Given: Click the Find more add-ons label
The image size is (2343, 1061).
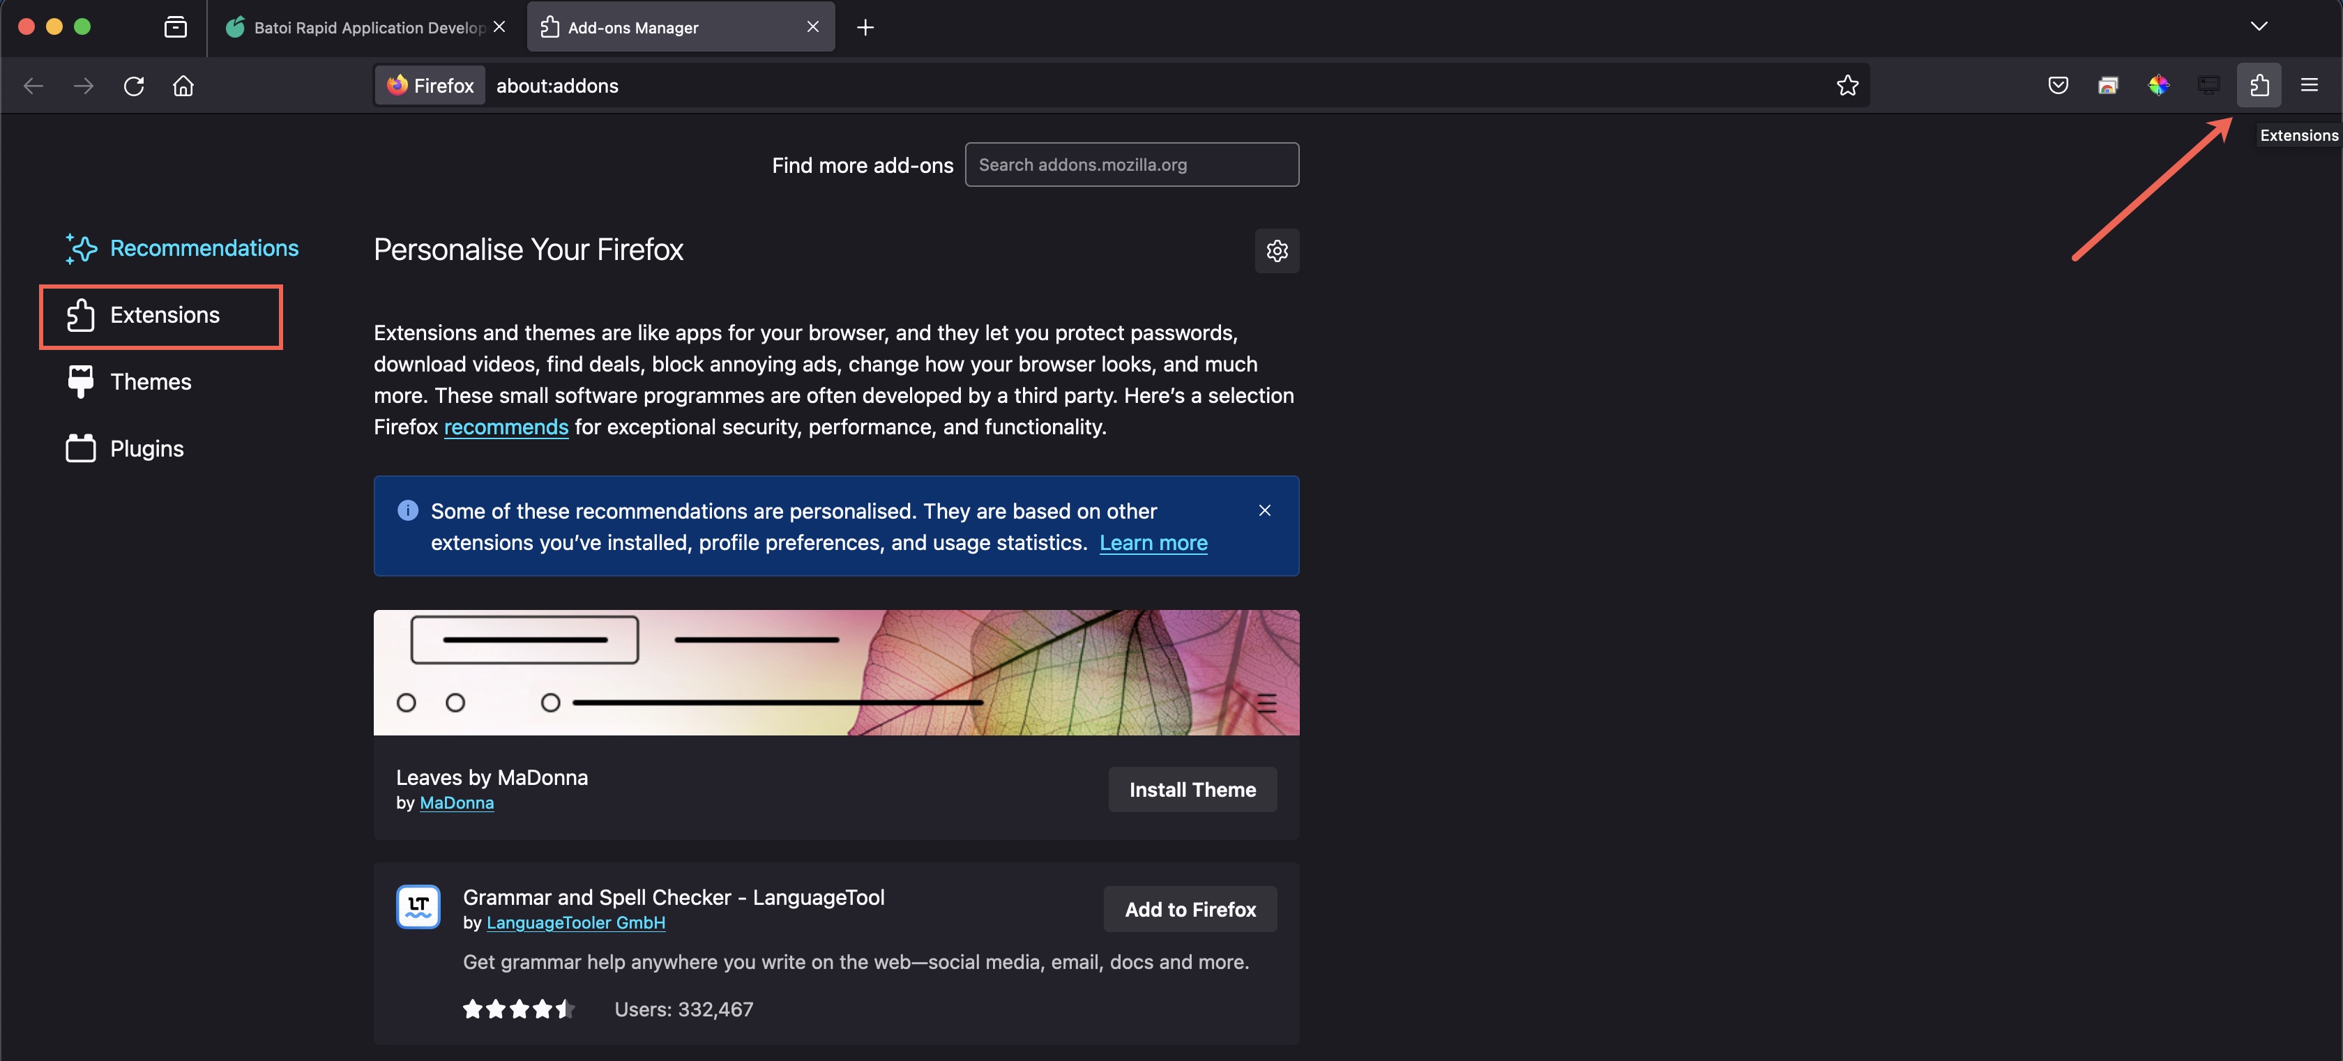Looking at the screenshot, I should coord(863,165).
